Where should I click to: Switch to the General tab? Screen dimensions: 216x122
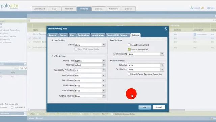(x=53, y=35)
